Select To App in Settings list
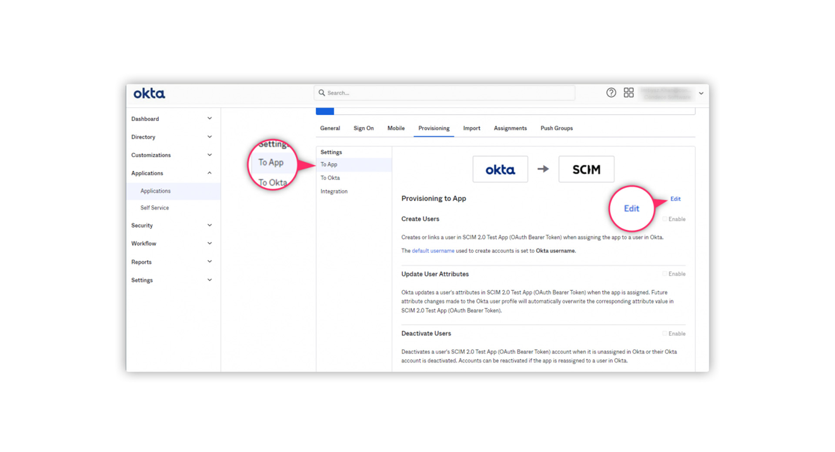 coord(354,164)
